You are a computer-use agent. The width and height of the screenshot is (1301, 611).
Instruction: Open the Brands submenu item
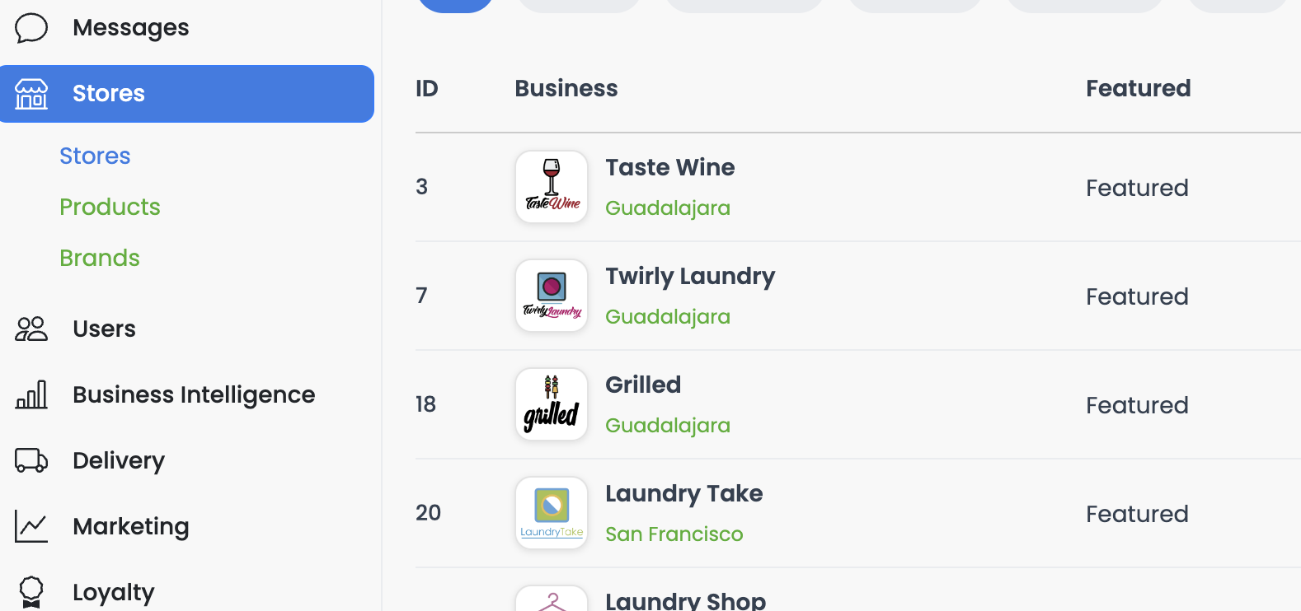pyautogui.click(x=100, y=258)
